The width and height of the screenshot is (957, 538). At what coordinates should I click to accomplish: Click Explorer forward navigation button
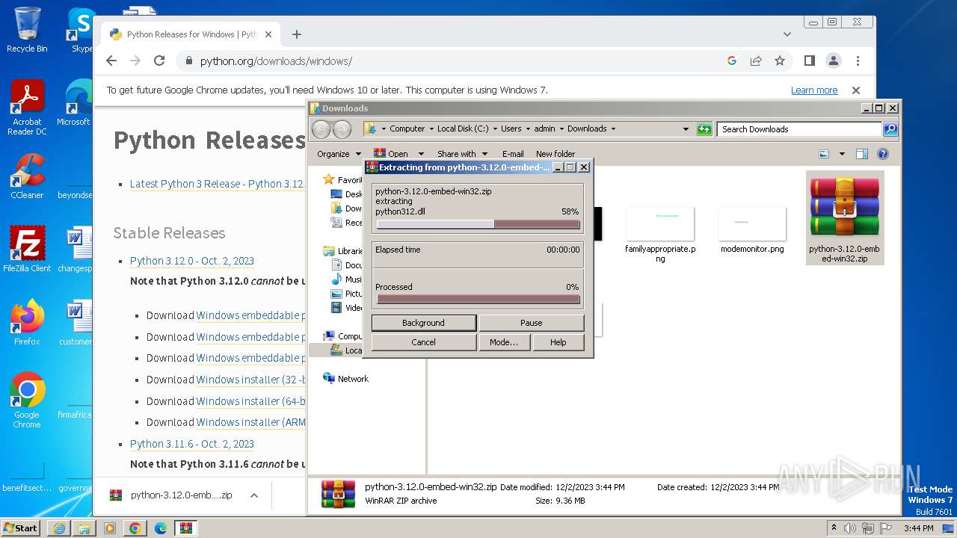pyautogui.click(x=342, y=129)
